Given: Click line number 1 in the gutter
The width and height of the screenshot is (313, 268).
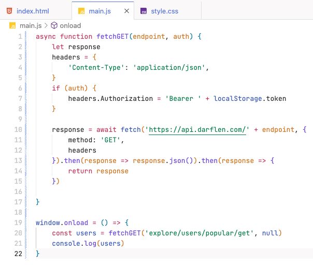Looking at the screenshot, I should point(20,36).
